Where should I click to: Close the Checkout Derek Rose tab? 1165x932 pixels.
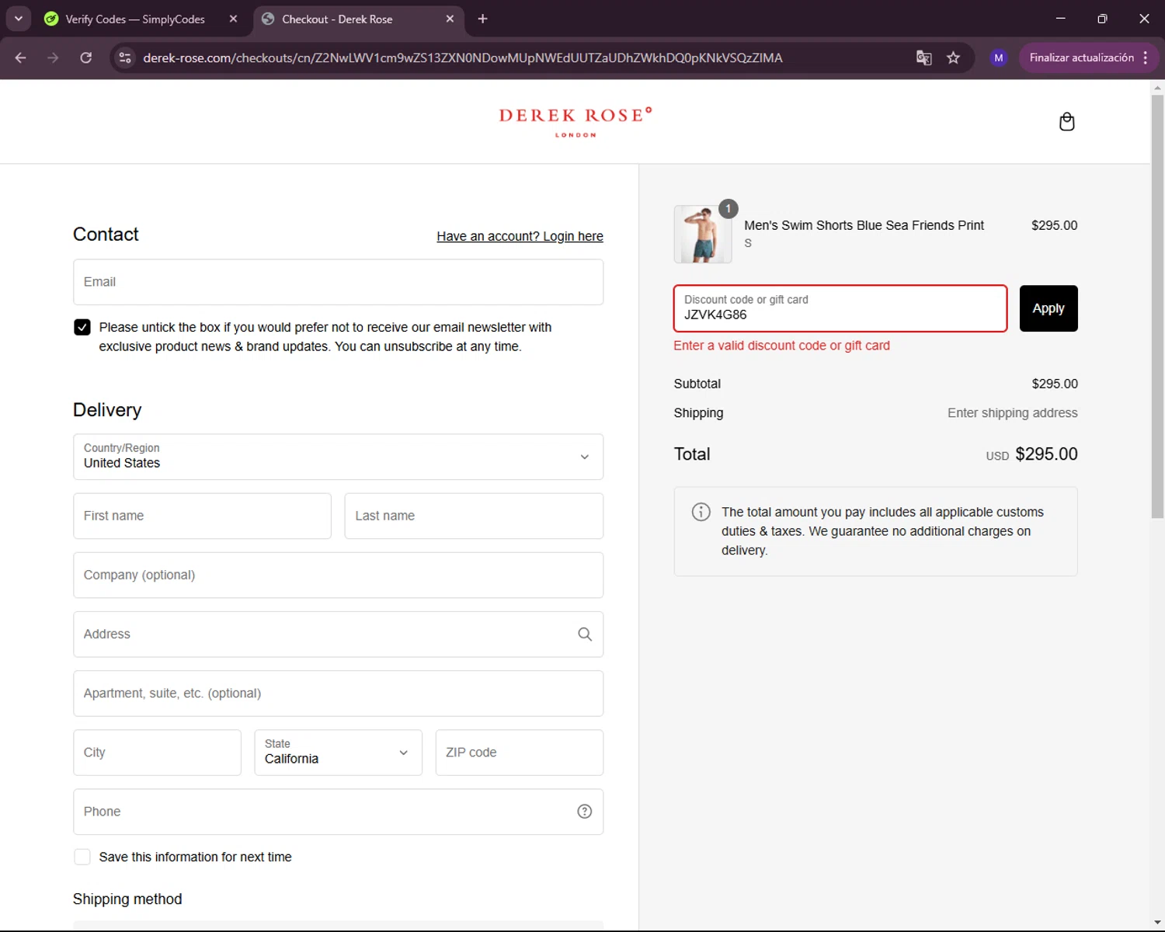click(450, 19)
